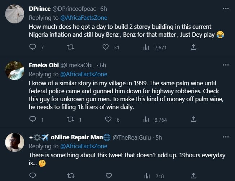The image size is (235, 181).
Task: Open more options for DPrince's tweet
Action: point(226,9)
